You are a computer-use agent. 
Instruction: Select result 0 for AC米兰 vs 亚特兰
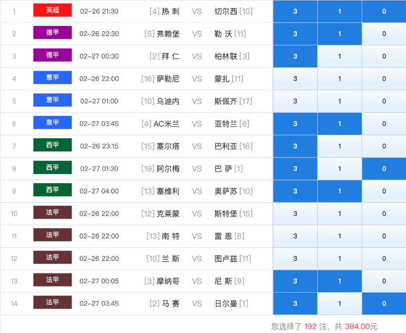tap(384, 124)
